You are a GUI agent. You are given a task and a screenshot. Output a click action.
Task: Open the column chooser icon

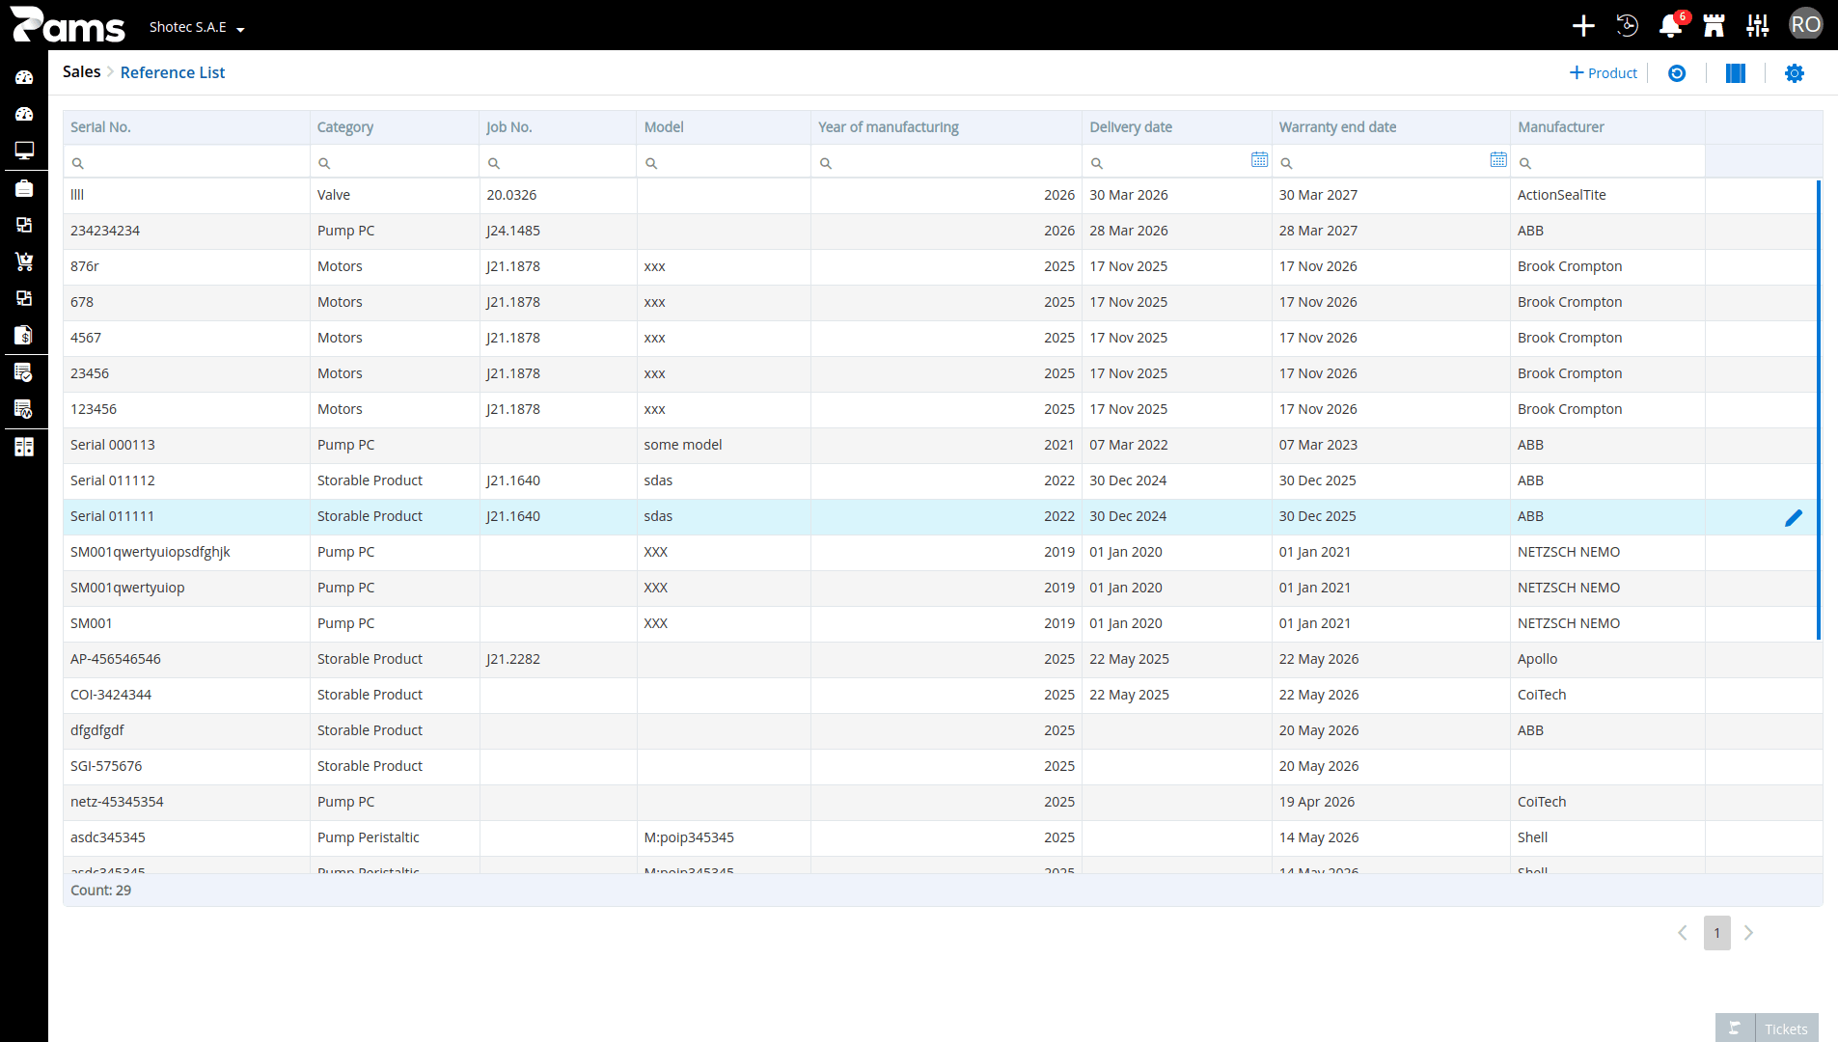click(x=1735, y=73)
